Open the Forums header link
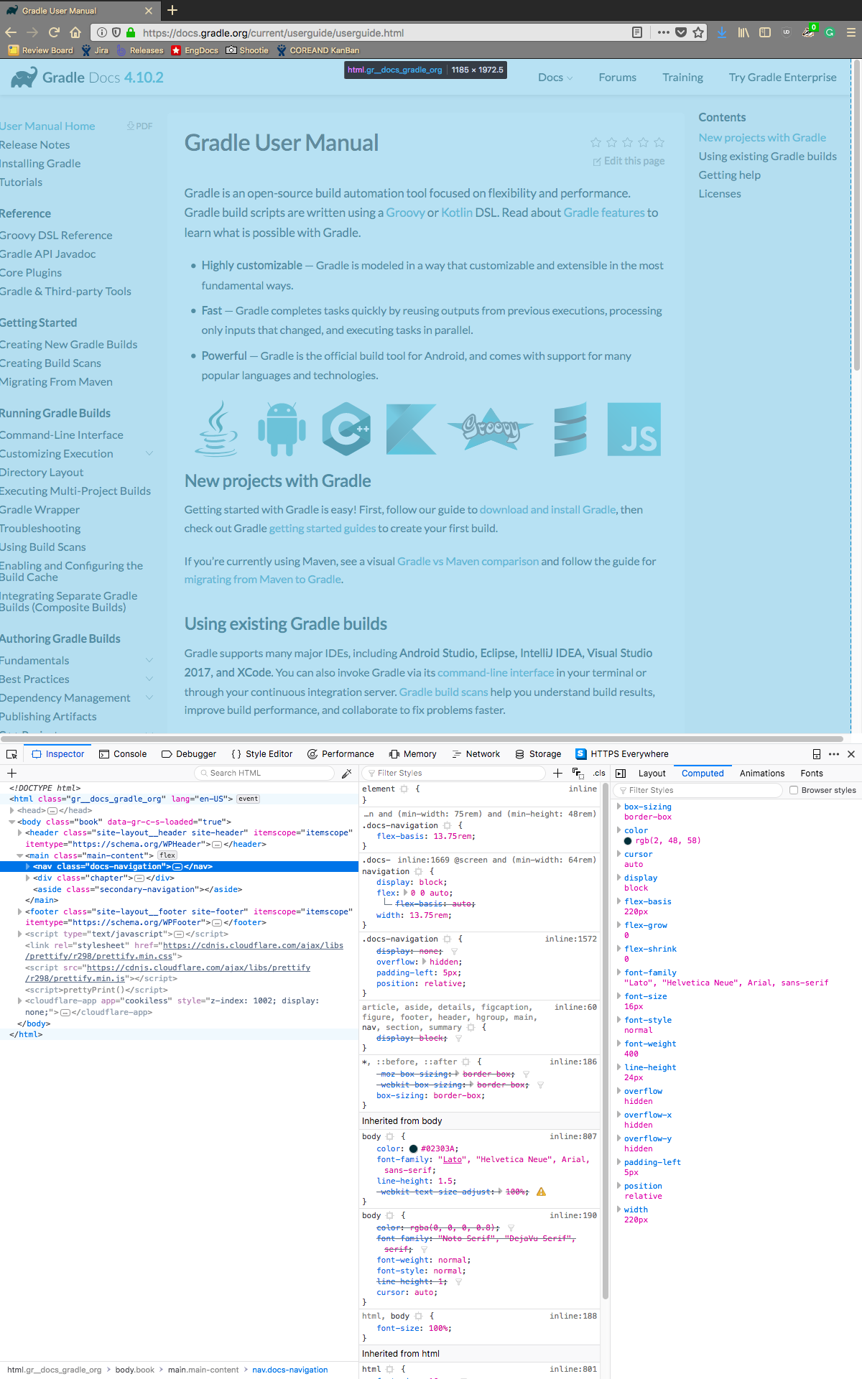 (618, 78)
